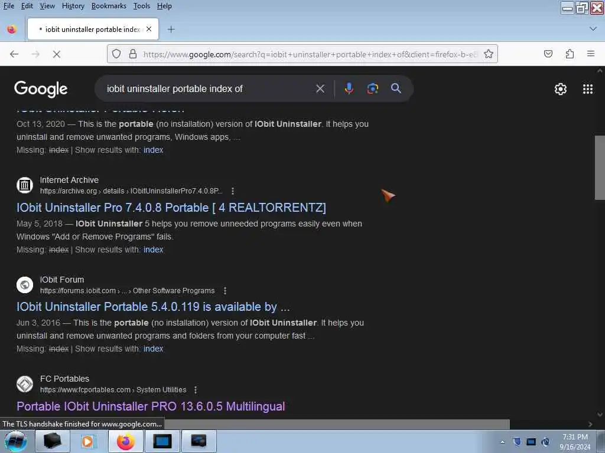Screen dimensions: 605x453
Task: Click index link under Internet Archive result
Action: point(153,250)
